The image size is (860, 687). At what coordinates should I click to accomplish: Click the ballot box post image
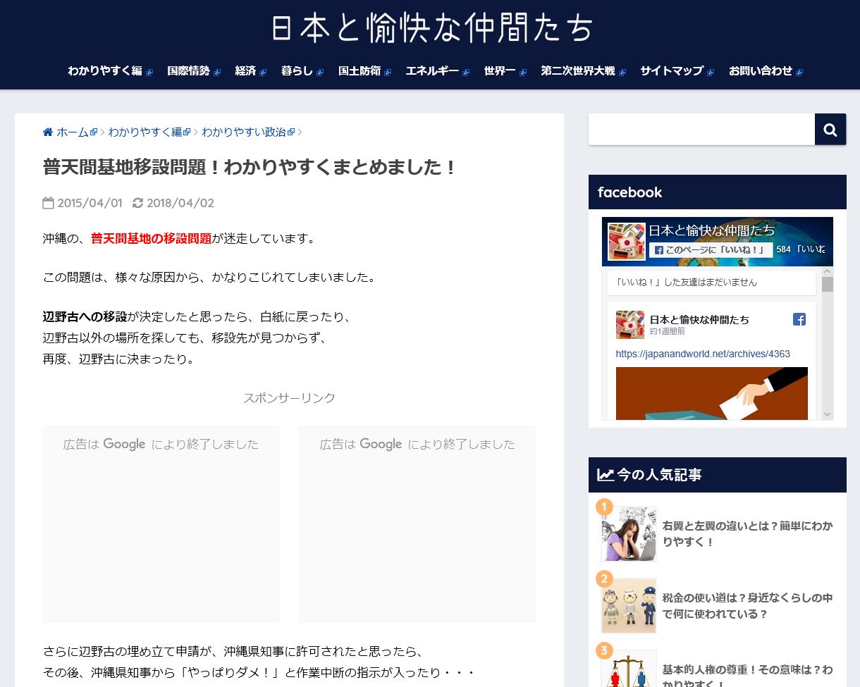point(712,393)
